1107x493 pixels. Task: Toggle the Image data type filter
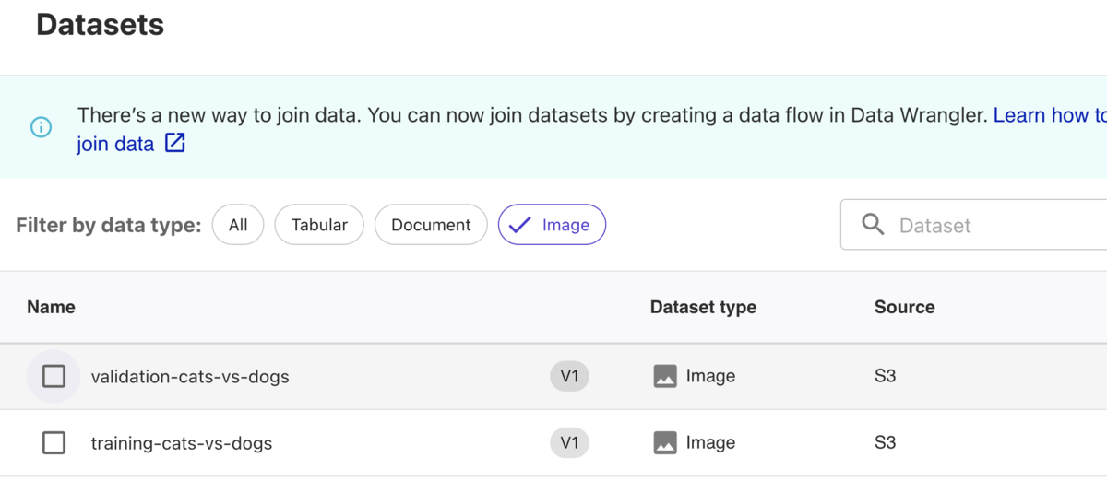pyautogui.click(x=552, y=225)
